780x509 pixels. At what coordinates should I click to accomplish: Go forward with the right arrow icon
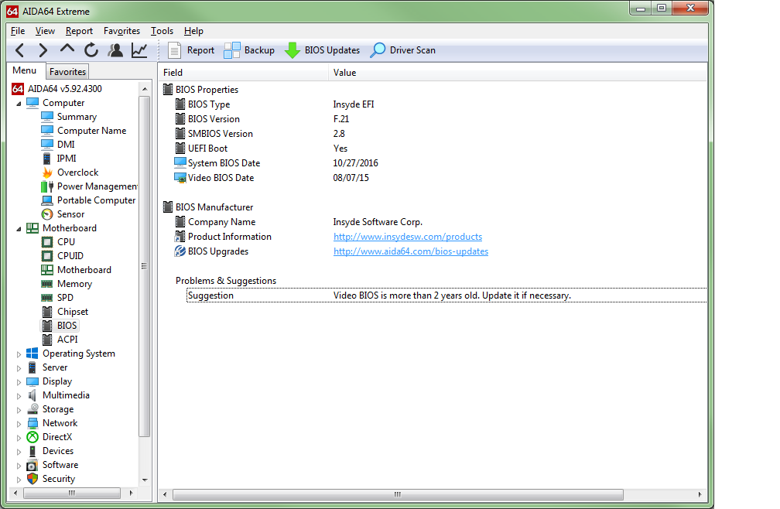[43, 50]
